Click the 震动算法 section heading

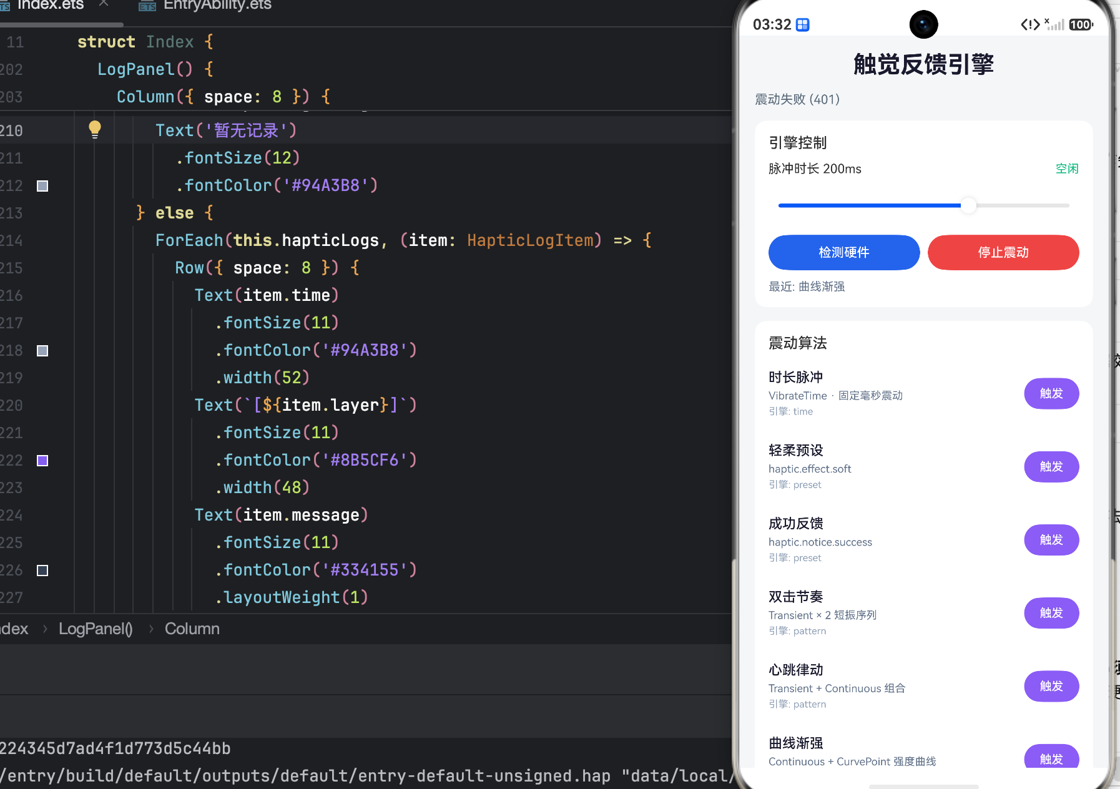point(797,343)
